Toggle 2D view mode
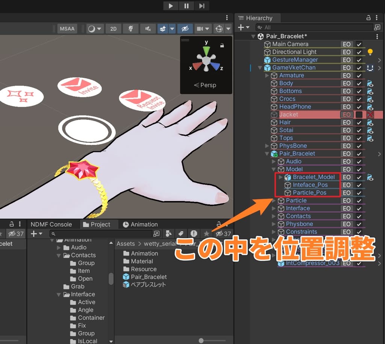Screen dimensions: 385x344 [113, 29]
